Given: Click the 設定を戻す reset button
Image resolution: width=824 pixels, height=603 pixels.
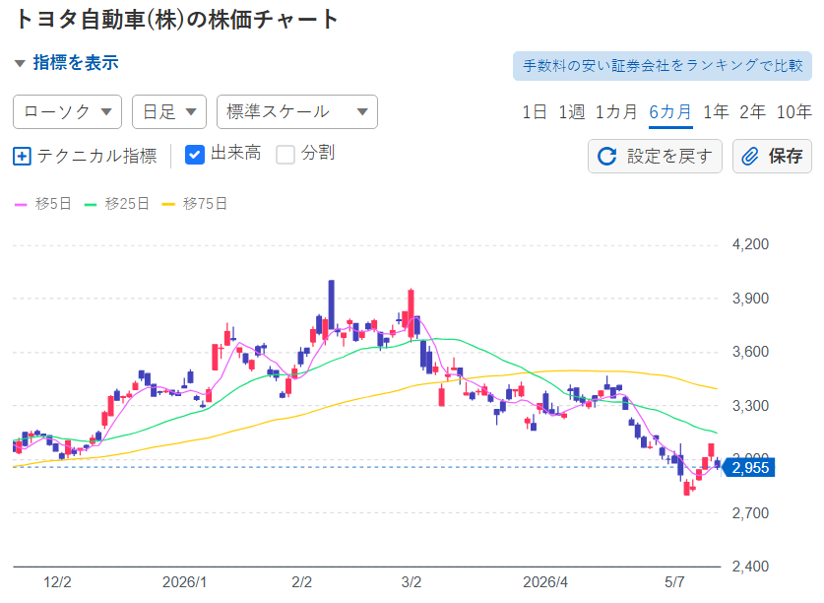Looking at the screenshot, I should point(655,156).
